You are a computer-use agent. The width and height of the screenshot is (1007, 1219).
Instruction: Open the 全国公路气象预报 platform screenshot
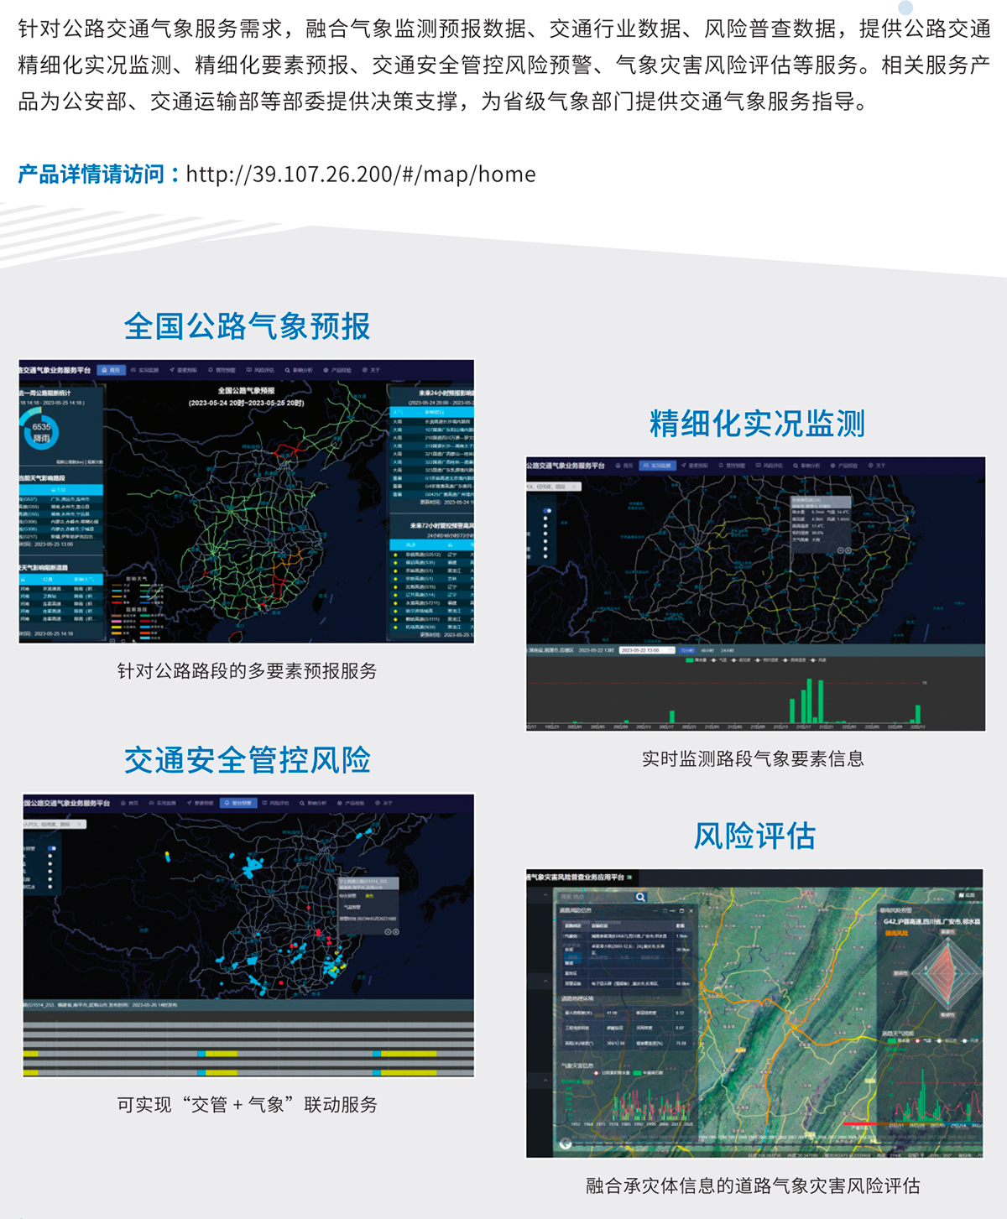(x=247, y=502)
